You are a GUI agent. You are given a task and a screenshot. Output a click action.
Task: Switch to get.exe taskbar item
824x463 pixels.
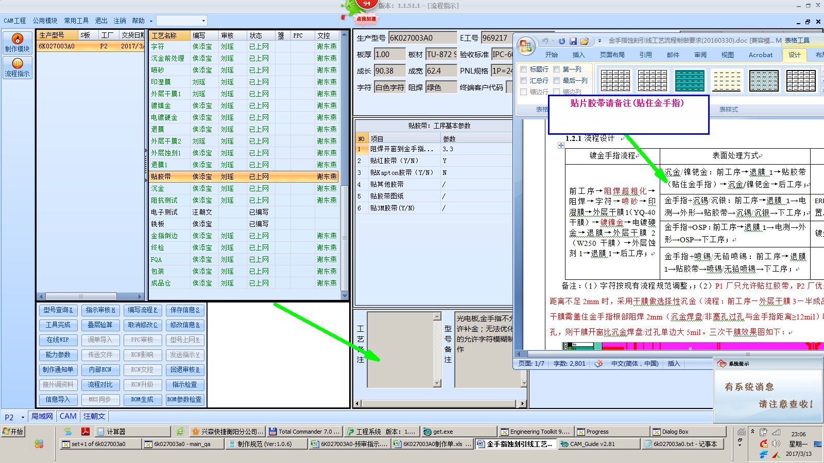459,432
